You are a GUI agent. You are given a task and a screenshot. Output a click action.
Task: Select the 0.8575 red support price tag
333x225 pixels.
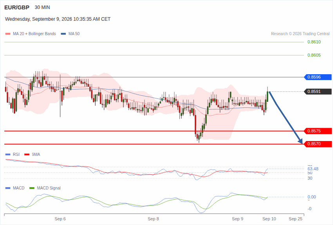tap(318, 131)
